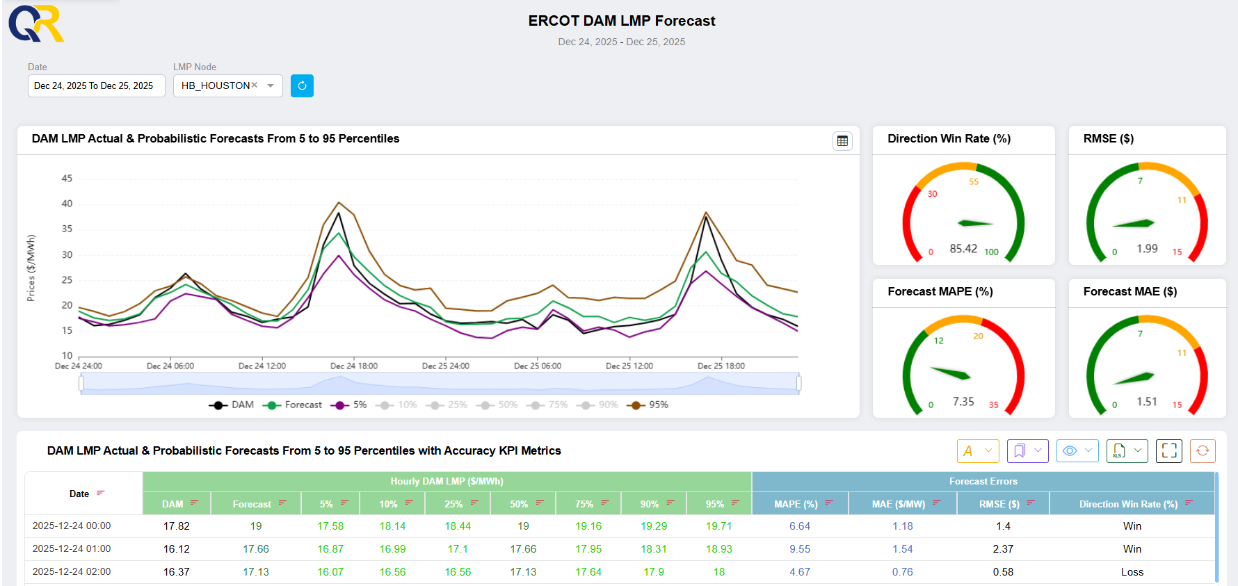Sort by the 10% percentile column icon
Image resolution: width=1238 pixels, height=586 pixels.
[x=410, y=503]
